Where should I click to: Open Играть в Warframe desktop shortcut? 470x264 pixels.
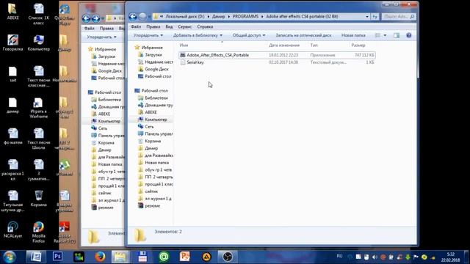[38, 108]
